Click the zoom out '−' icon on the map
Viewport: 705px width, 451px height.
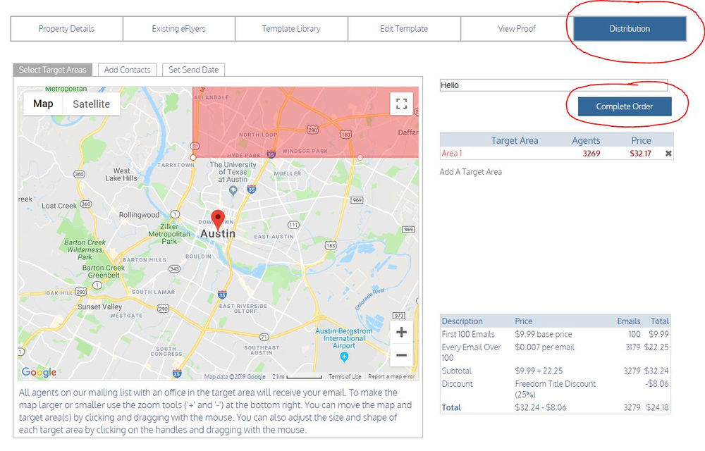pyautogui.click(x=401, y=355)
